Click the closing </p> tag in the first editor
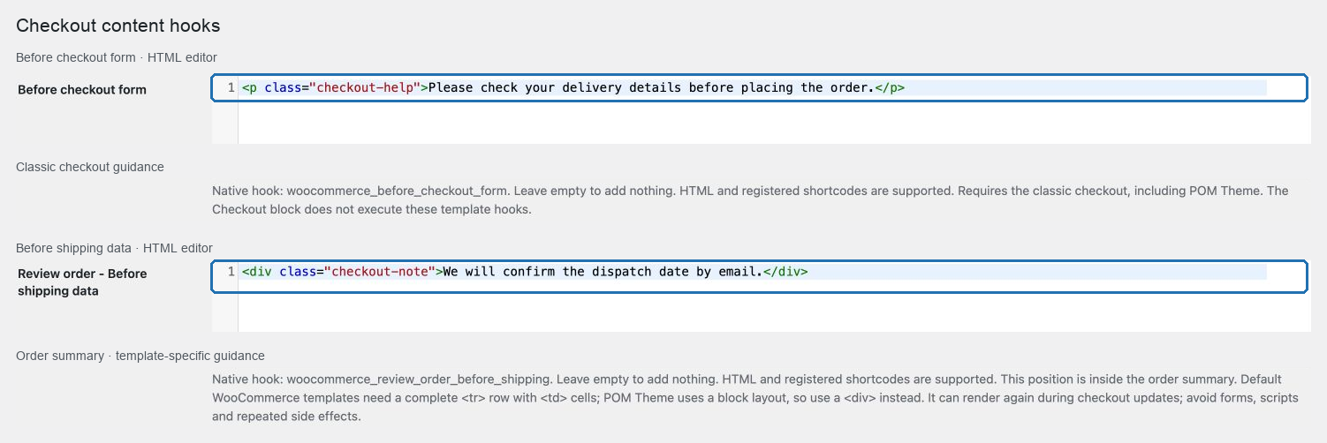 (890, 87)
